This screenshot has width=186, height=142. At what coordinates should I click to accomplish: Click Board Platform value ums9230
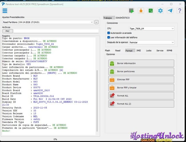tap(38, 93)
